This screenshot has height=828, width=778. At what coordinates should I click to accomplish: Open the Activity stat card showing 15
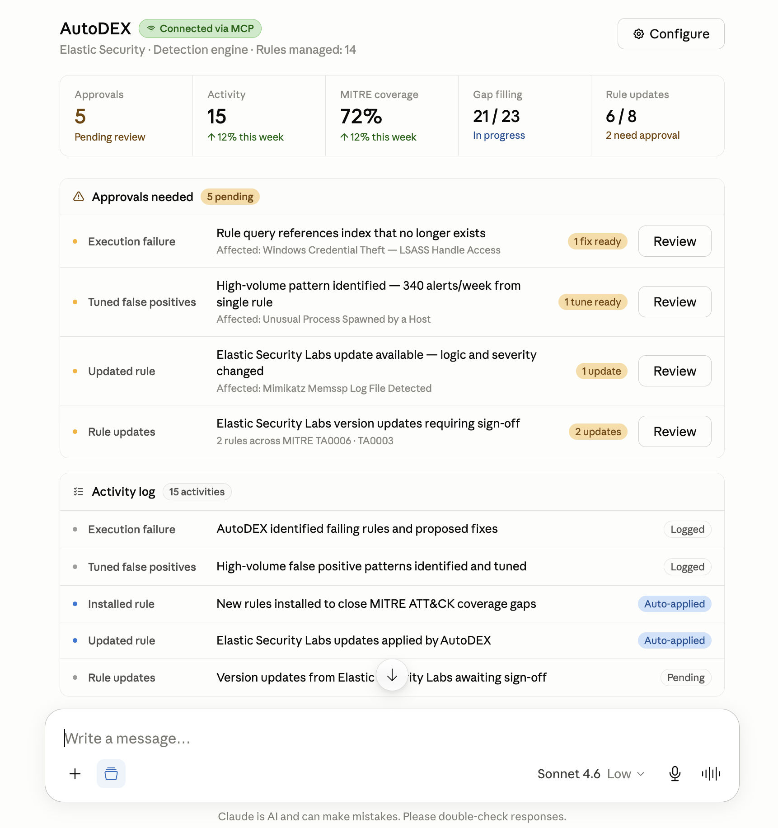(x=259, y=116)
